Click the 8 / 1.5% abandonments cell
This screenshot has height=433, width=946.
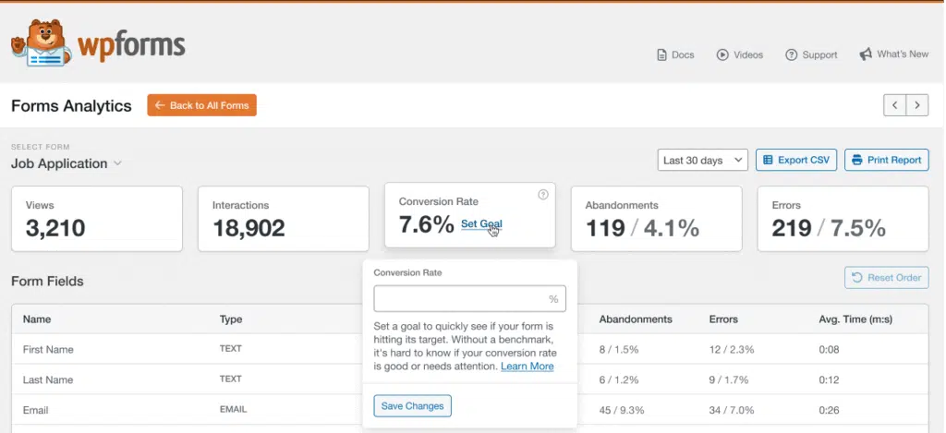click(x=618, y=349)
